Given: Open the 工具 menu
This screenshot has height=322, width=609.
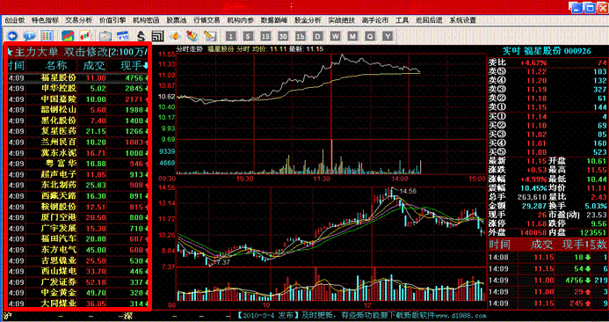Looking at the screenshot, I should 402,20.
